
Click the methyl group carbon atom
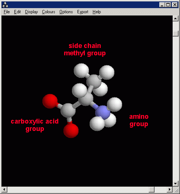click(94, 82)
